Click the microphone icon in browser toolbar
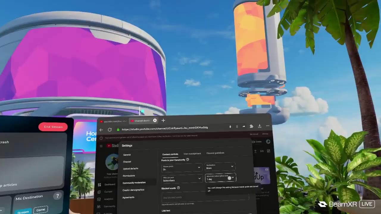Image resolution: width=381 pixels, height=214 pixels. tap(230, 127)
